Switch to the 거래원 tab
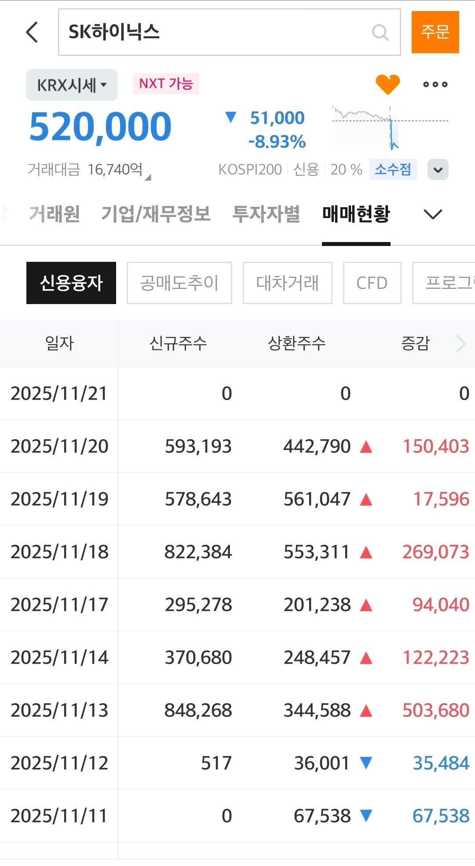The image size is (475, 866). 55,214
